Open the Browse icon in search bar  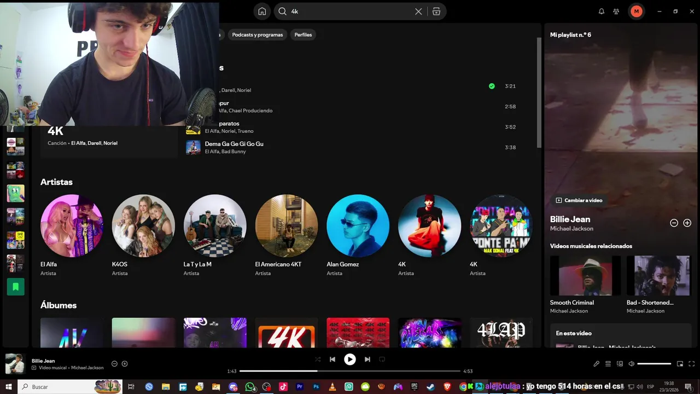pyautogui.click(x=436, y=11)
